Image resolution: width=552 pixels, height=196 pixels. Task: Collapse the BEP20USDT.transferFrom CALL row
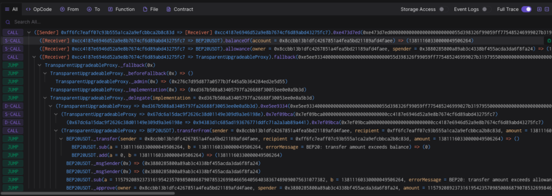(56, 130)
